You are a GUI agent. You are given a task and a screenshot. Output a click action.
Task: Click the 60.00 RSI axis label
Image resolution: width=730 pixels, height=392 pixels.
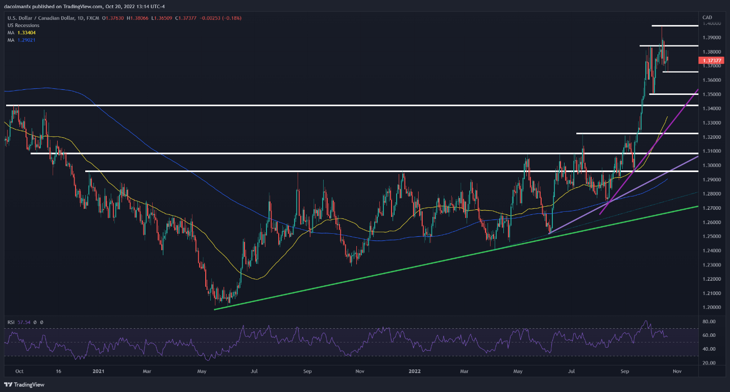point(709,335)
